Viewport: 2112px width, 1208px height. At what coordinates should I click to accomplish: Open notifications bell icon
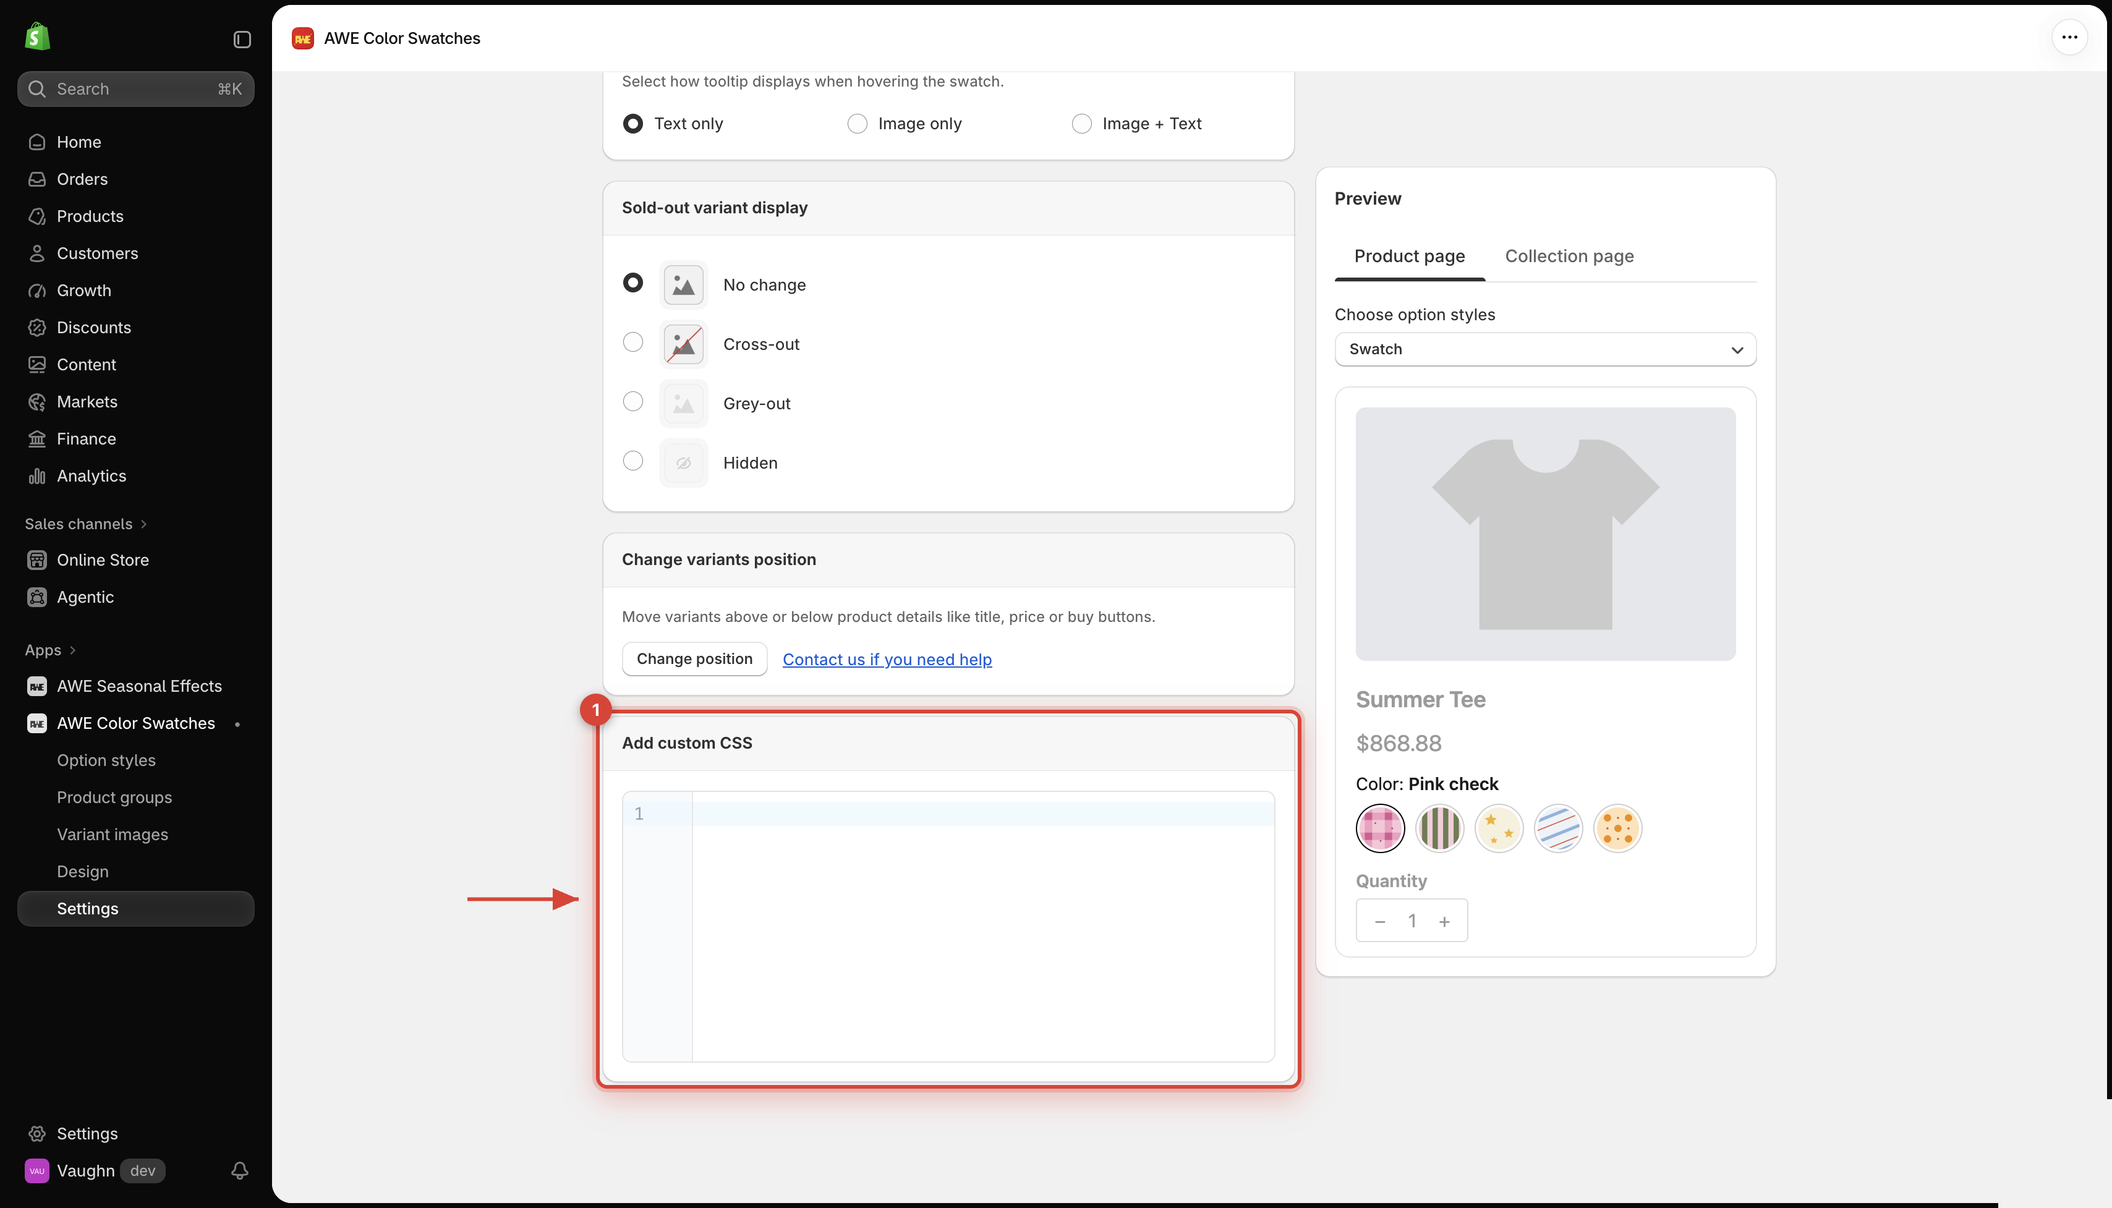coord(240,1171)
